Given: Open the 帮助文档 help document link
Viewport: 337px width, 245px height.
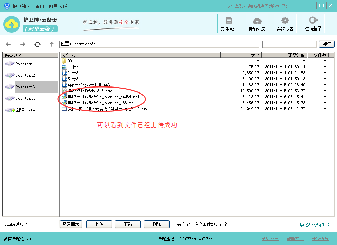Looking at the screenshot, I should point(295,239).
